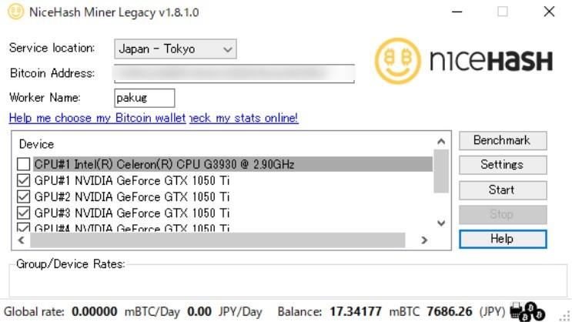Image resolution: width=572 pixels, height=322 pixels.
Task: Click the horizontal scrollbar thumb in device list
Action: pyautogui.click(x=218, y=240)
